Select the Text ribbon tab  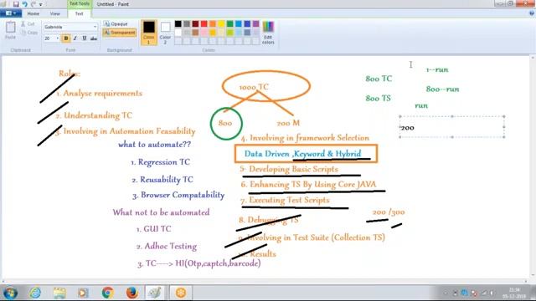pyautogui.click(x=79, y=13)
